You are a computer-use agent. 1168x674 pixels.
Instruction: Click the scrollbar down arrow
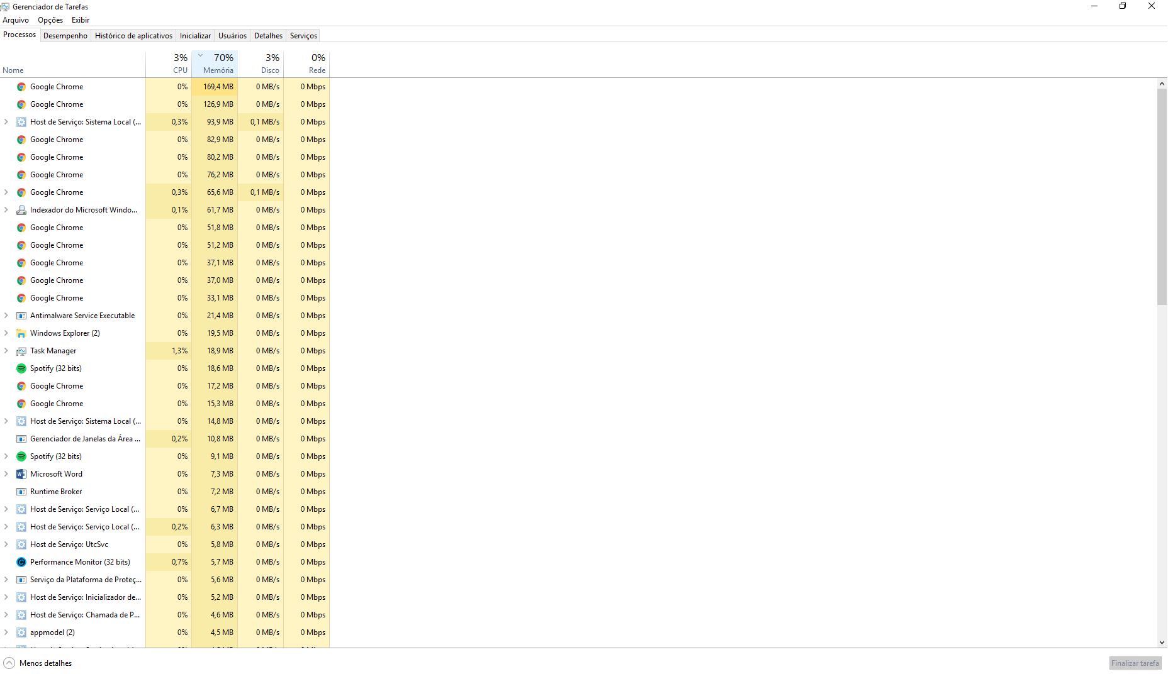tap(1162, 643)
